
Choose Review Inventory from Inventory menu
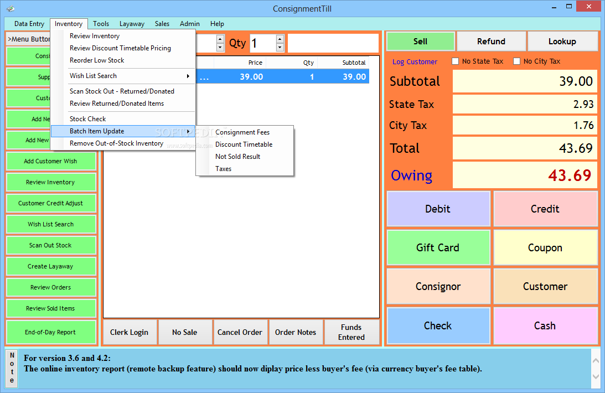tap(123, 36)
